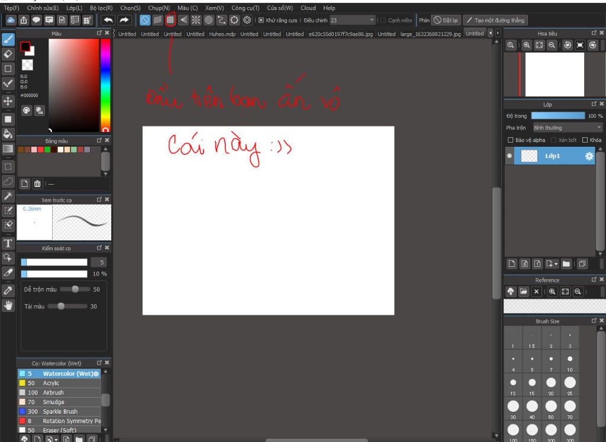
Task: Toggle Xén bớt clipping checkbox
Action: coord(553,140)
